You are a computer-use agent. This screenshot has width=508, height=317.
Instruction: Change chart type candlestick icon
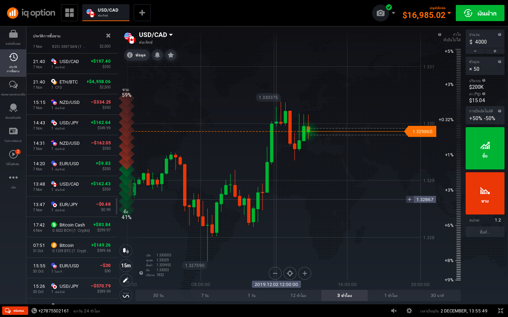point(126,251)
